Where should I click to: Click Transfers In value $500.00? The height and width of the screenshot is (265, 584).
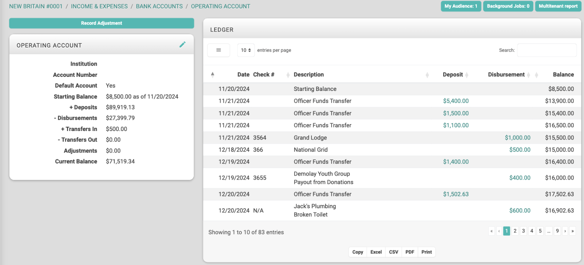117,129
